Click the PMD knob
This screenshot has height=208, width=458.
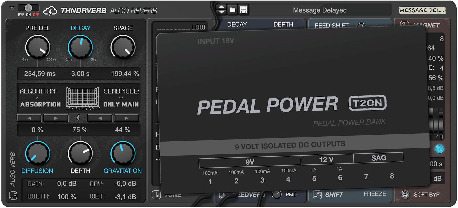pyautogui.click(x=276, y=195)
